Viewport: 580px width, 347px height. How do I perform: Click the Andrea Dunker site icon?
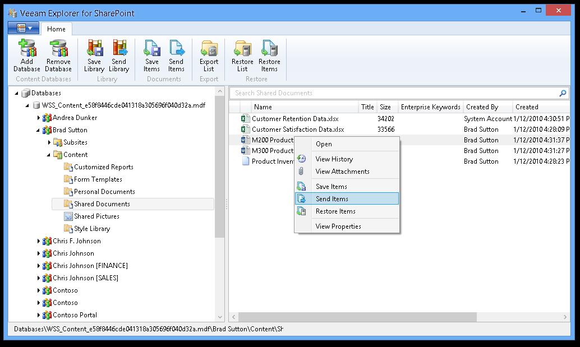click(47, 118)
